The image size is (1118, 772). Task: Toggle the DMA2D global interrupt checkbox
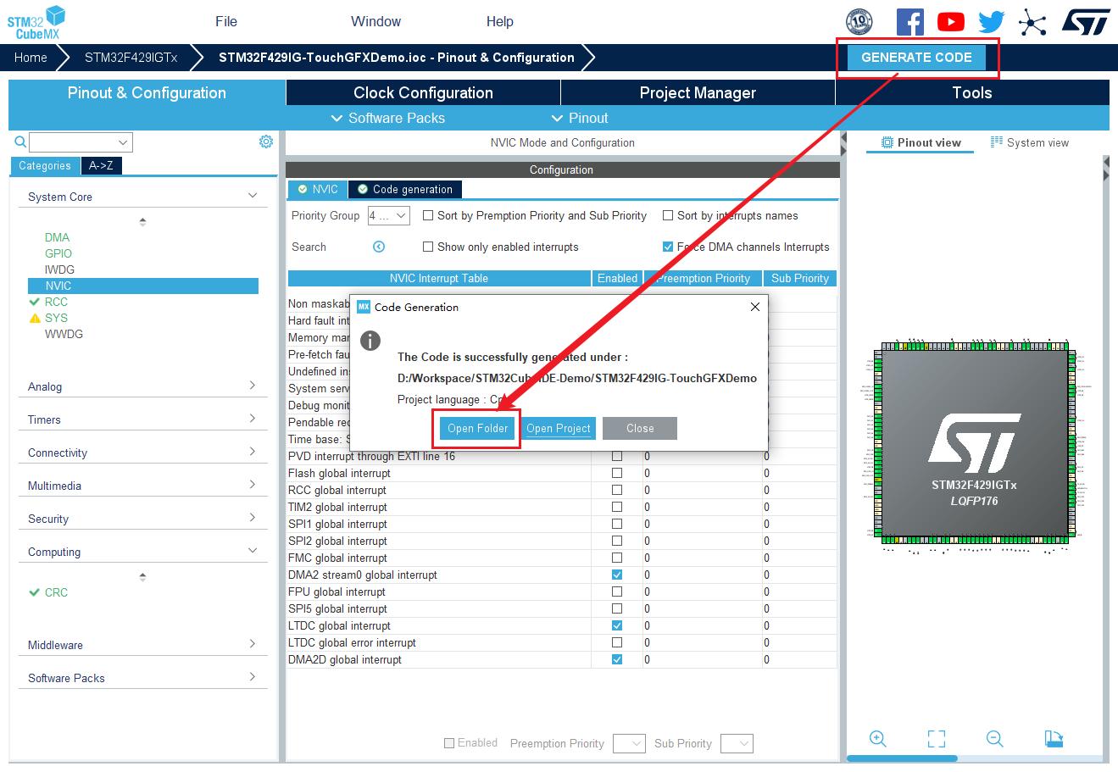pyautogui.click(x=617, y=659)
